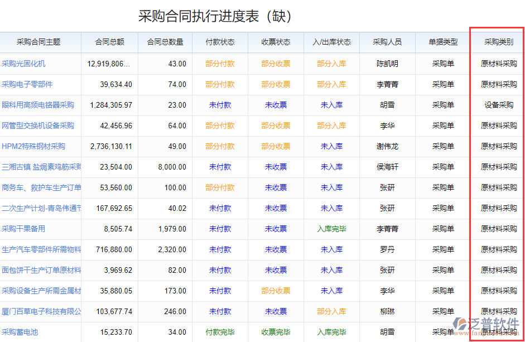The height and width of the screenshot is (342, 525).
Task: Click the red corner marker on 入/出库状态 header
Action: (358, 36)
